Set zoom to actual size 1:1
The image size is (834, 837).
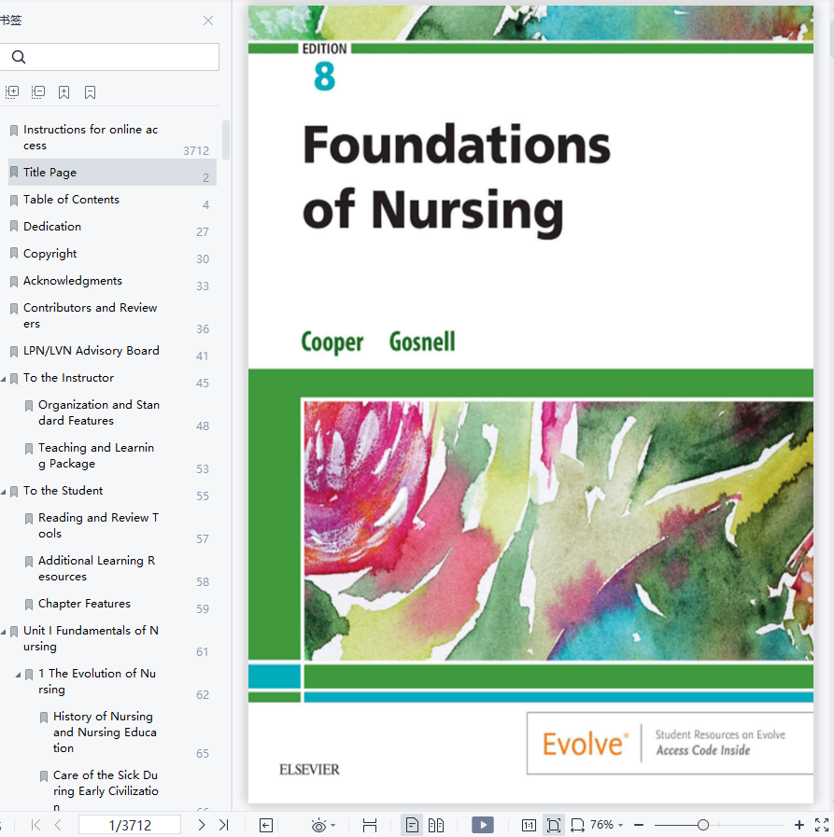(x=529, y=825)
